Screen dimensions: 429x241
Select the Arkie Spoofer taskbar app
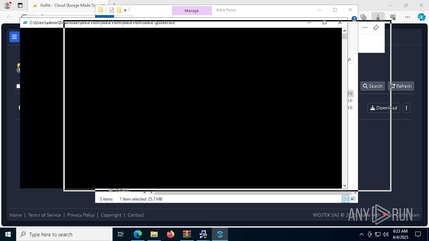coord(220,234)
